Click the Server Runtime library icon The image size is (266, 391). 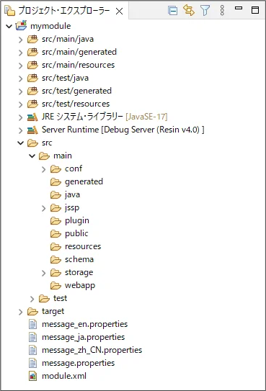click(32, 130)
